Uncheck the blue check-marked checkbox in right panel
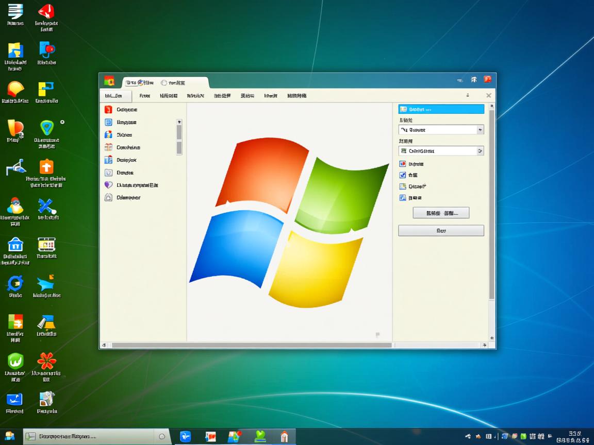Screen dimensions: 594x445 [x=403, y=175]
